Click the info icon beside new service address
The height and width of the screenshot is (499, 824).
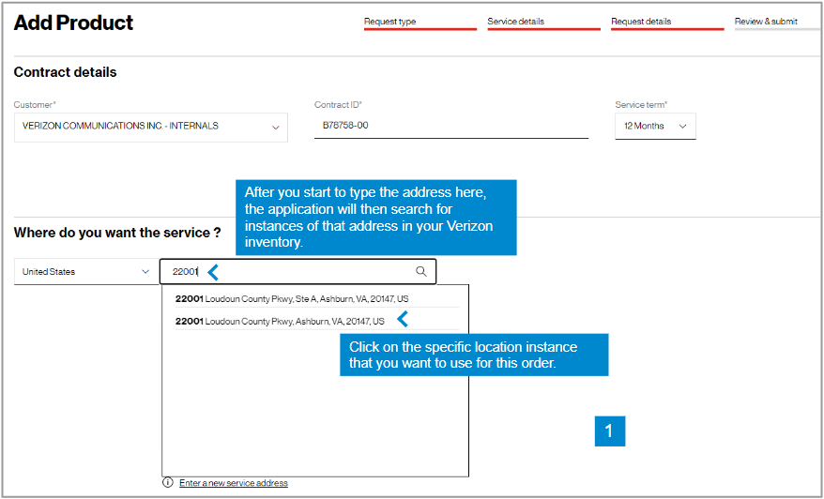[x=168, y=483]
